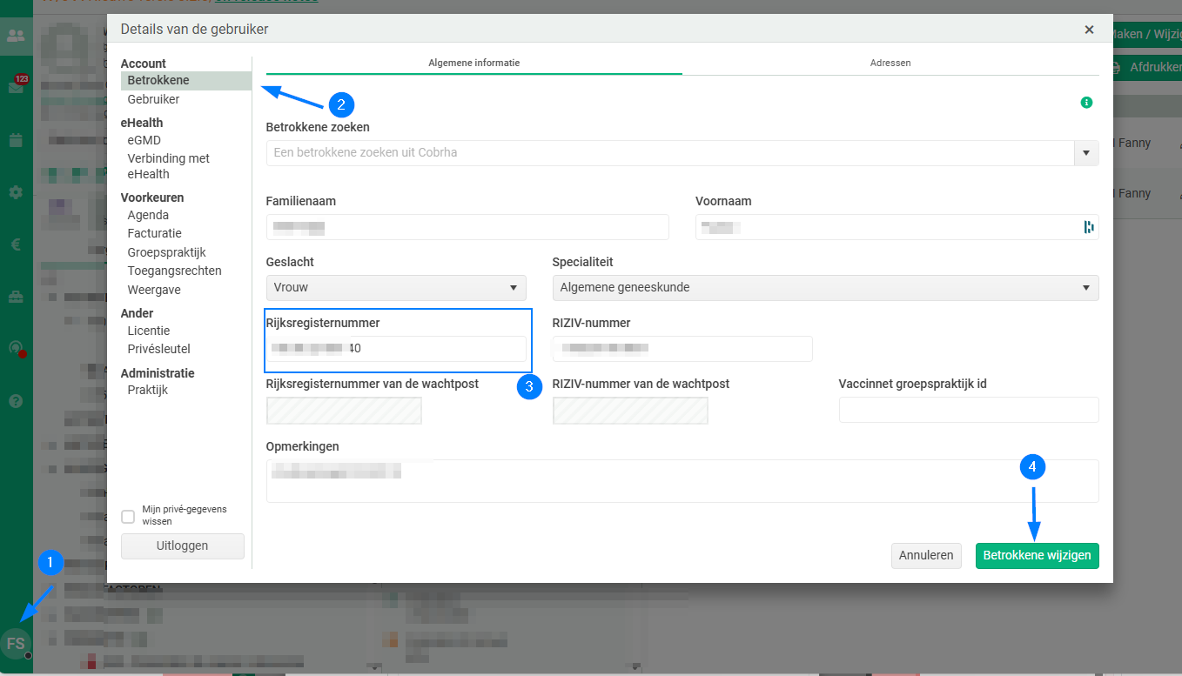The width and height of the screenshot is (1182, 676).
Task: Select Betrokkene in the Account menu
Action: [185, 81]
